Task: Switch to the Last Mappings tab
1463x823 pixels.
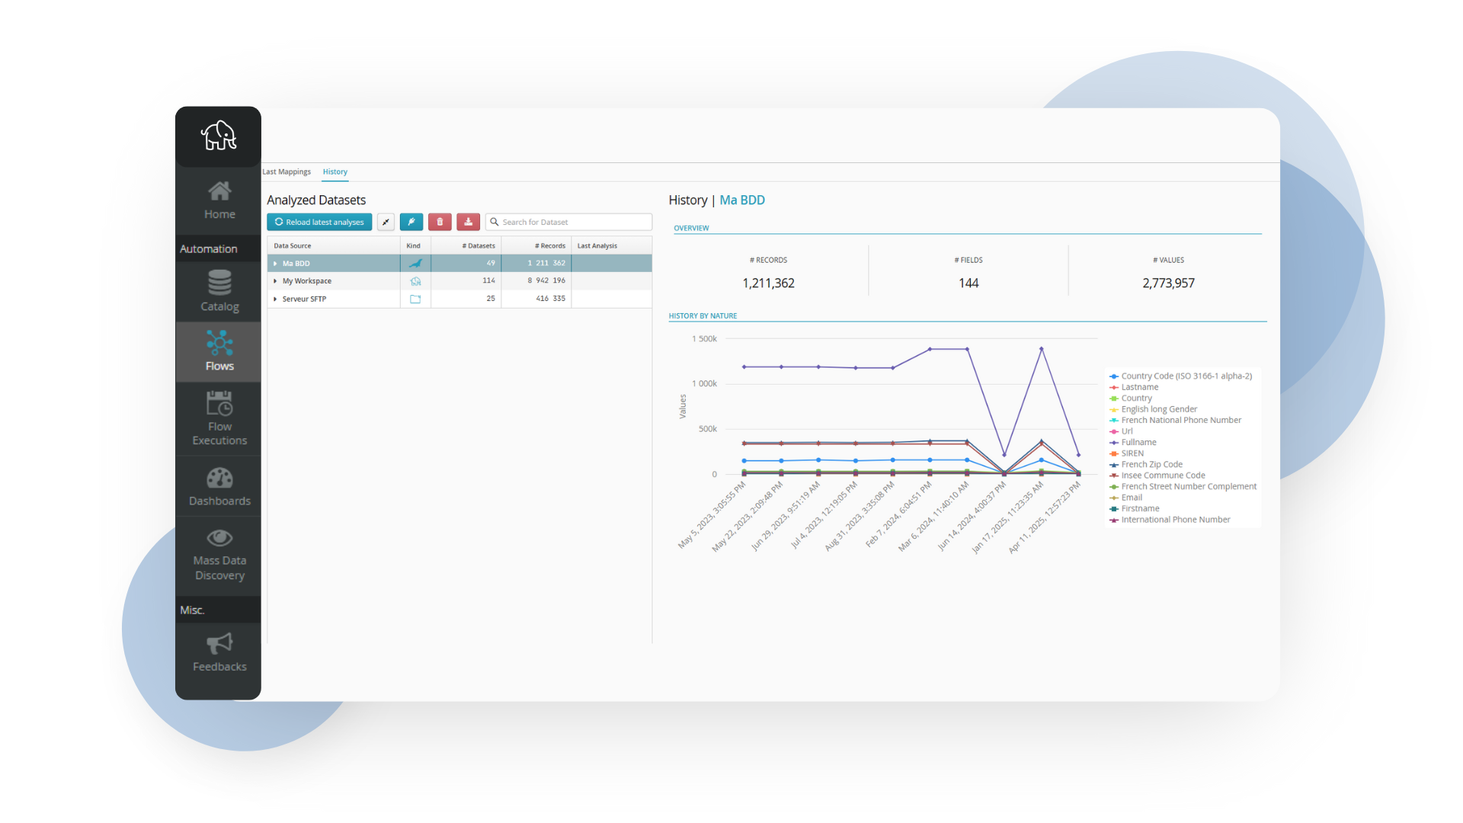Action: 287,171
